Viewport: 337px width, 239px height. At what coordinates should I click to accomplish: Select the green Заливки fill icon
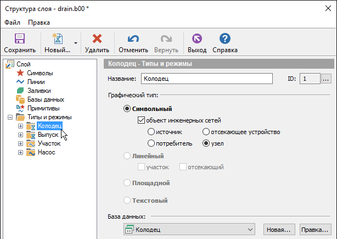tap(20, 91)
